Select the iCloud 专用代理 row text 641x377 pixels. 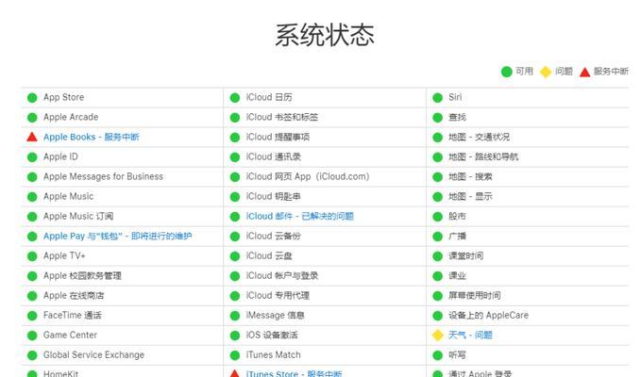(x=278, y=296)
